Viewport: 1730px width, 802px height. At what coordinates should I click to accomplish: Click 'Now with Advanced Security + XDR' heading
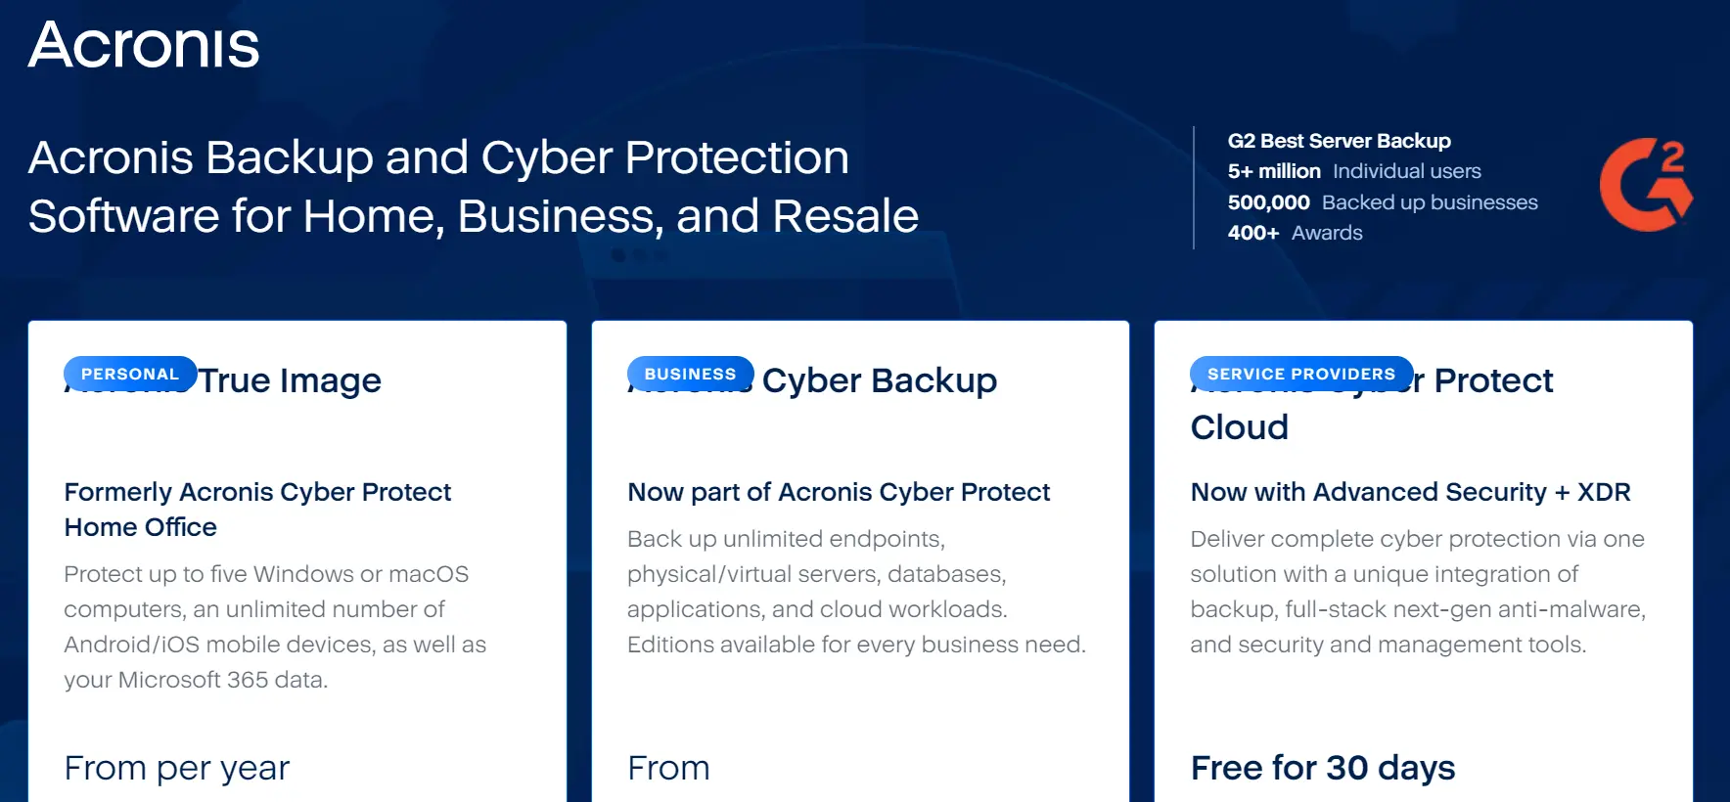[x=1410, y=492]
